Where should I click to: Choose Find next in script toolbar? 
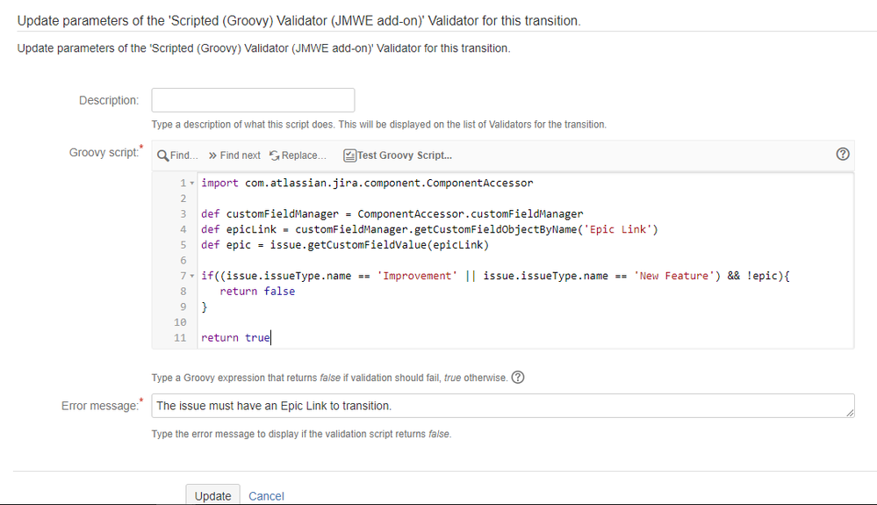tap(234, 155)
